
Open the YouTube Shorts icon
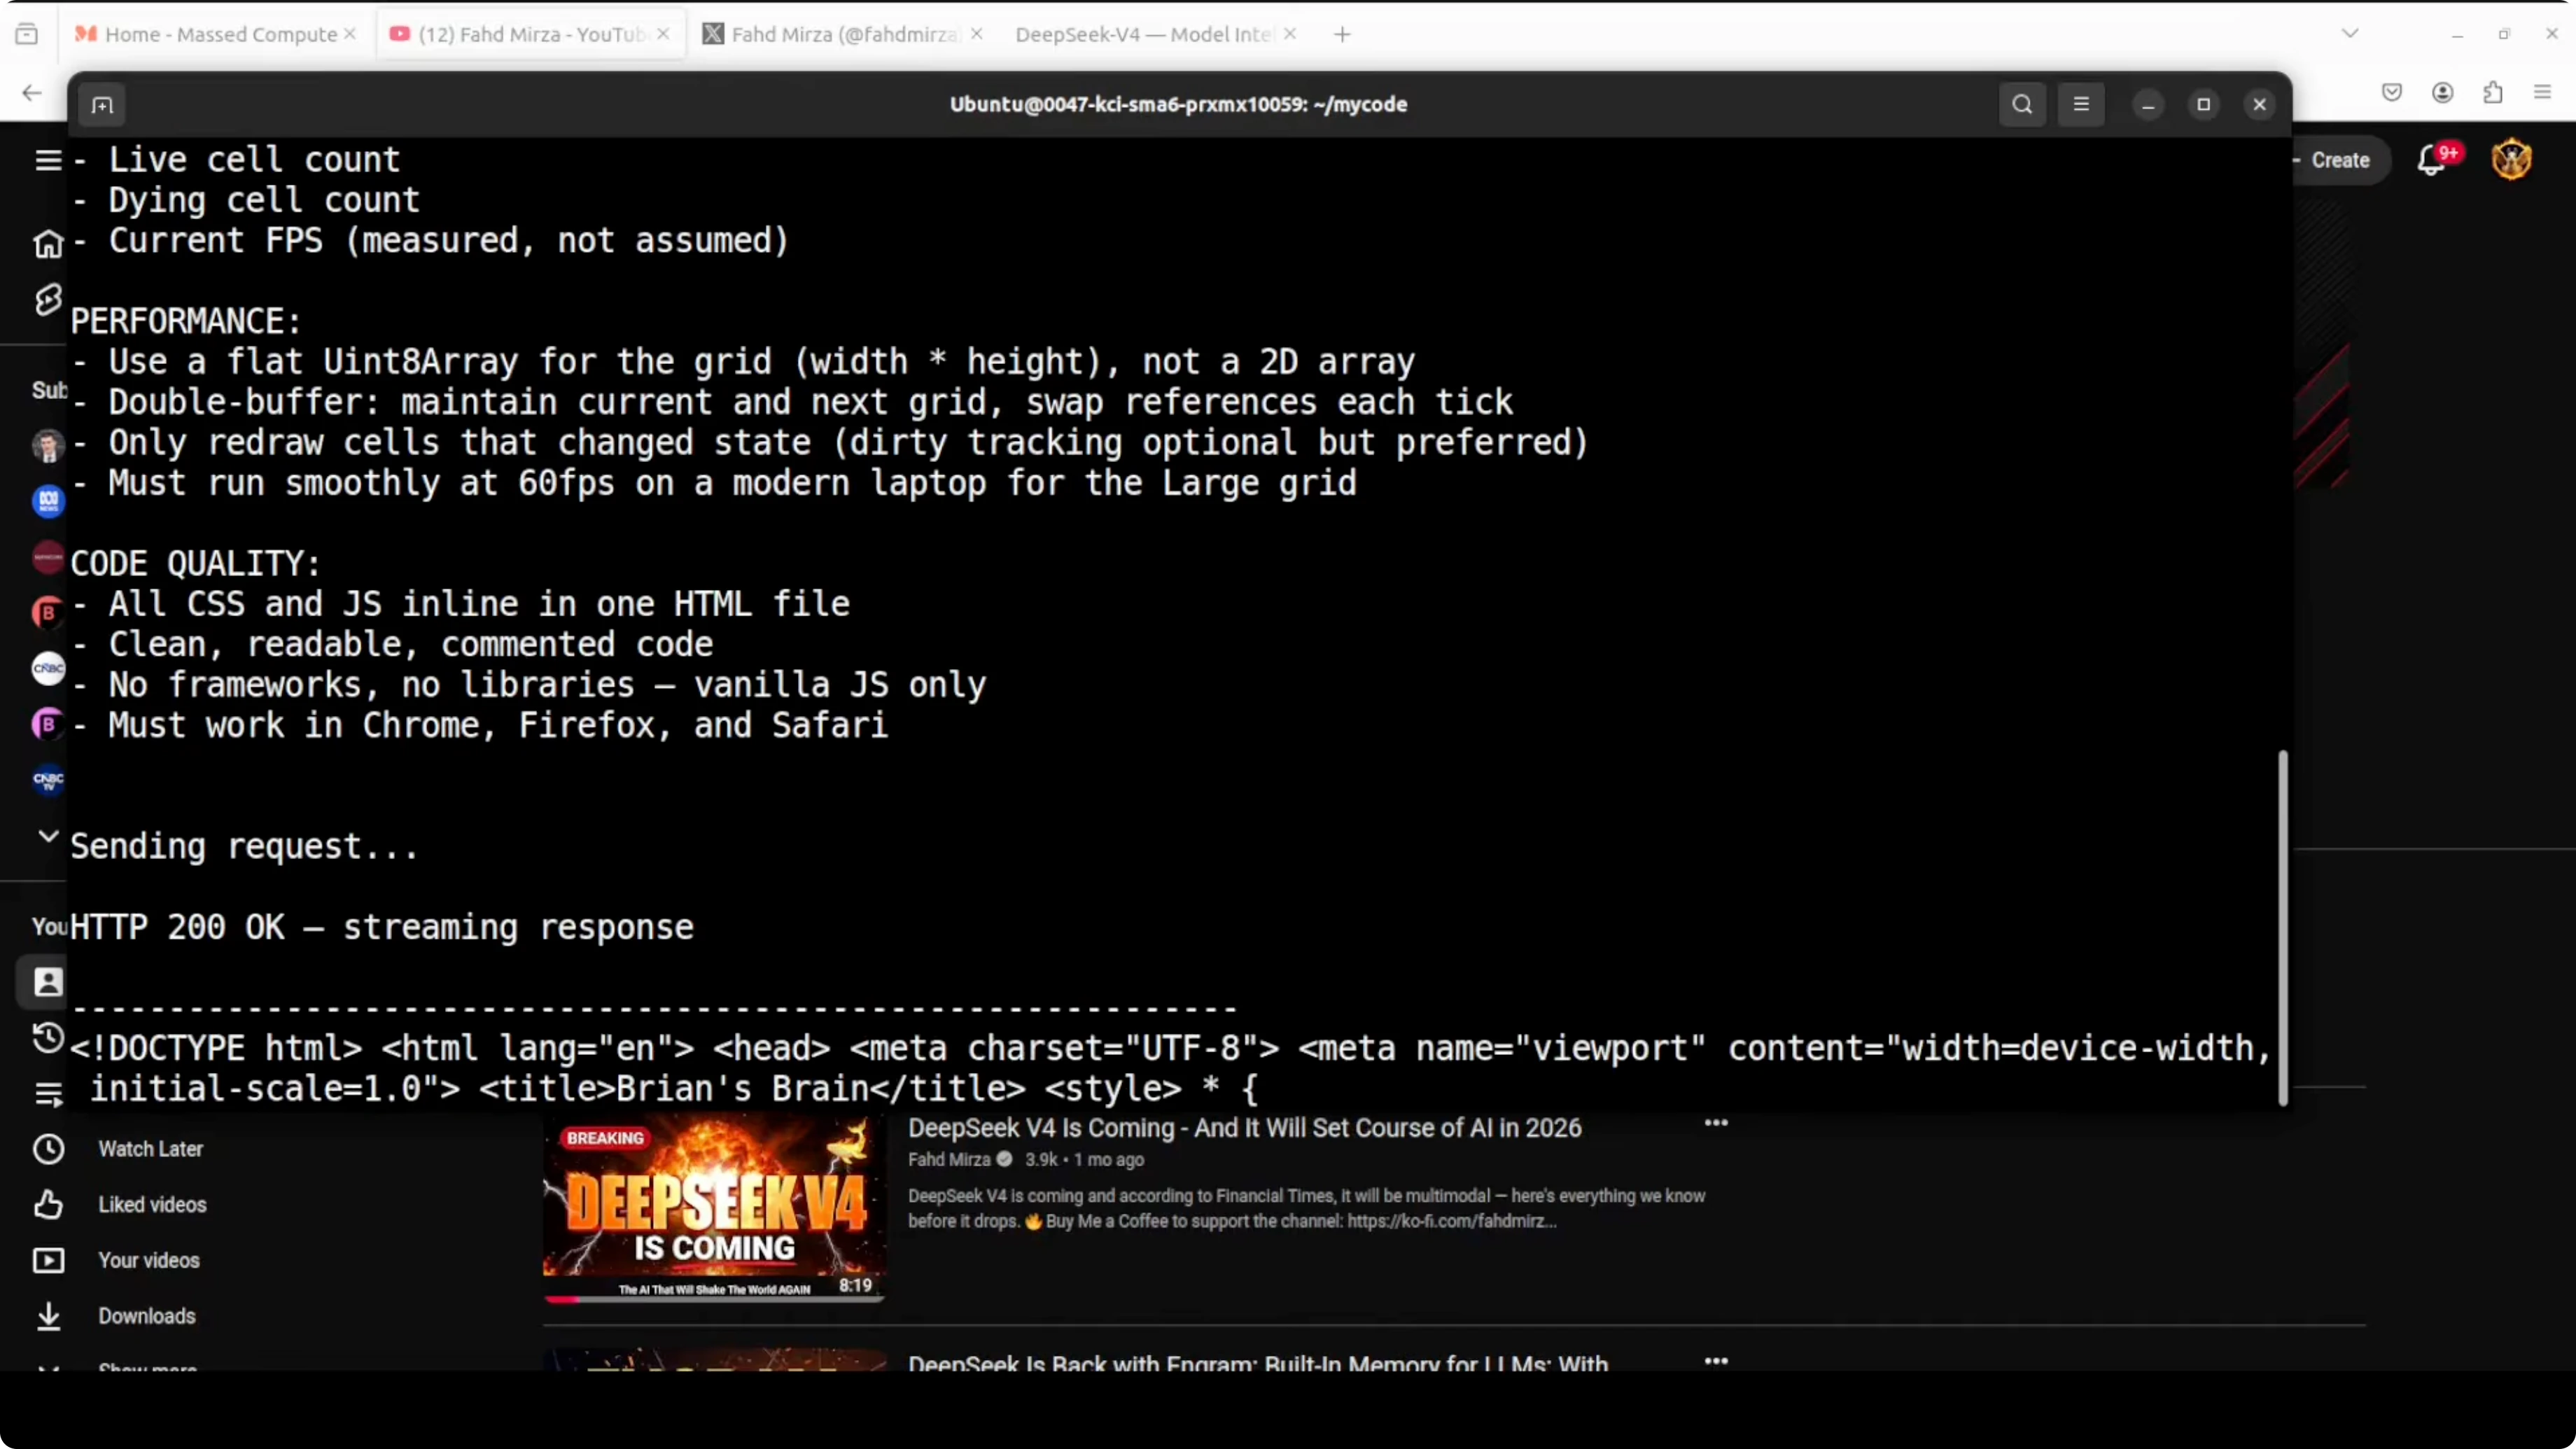click(48, 299)
